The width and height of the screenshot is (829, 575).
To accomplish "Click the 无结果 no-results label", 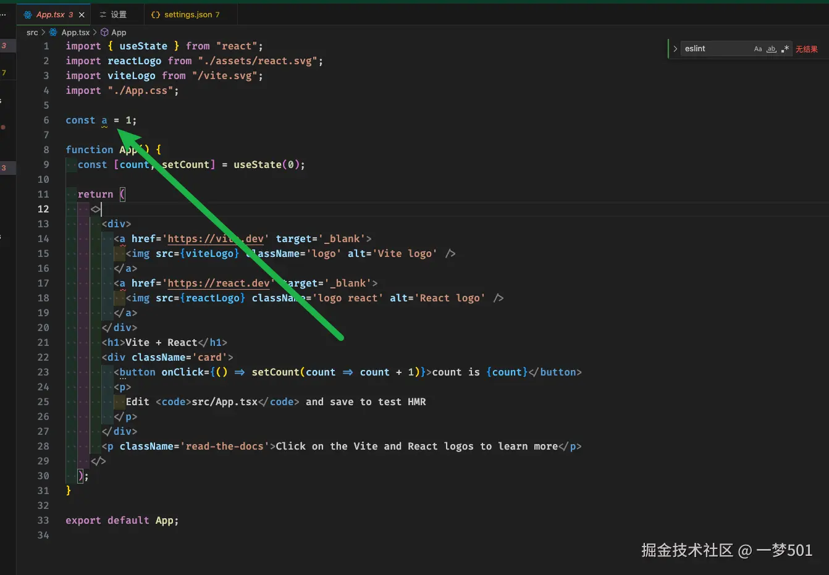I will (x=807, y=49).
